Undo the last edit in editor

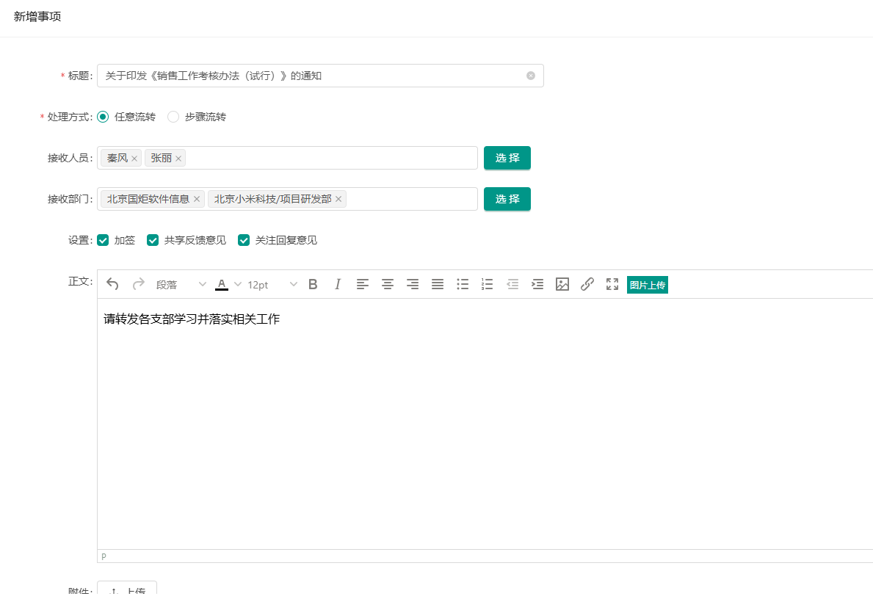(x=112, y=284)
